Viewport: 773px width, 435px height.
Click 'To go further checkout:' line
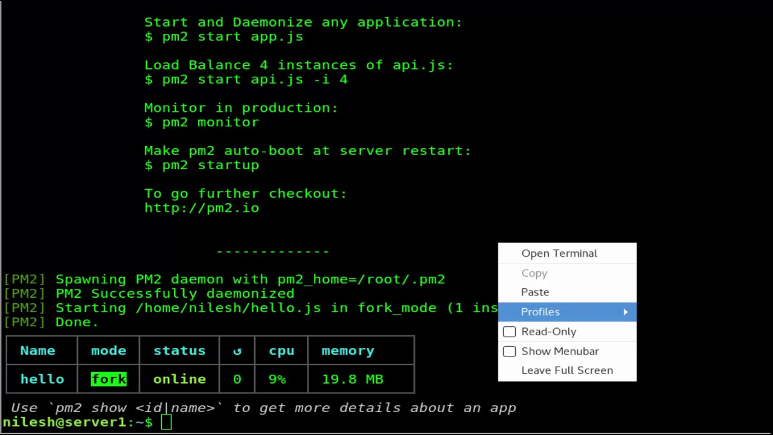[x=245, y=193]
